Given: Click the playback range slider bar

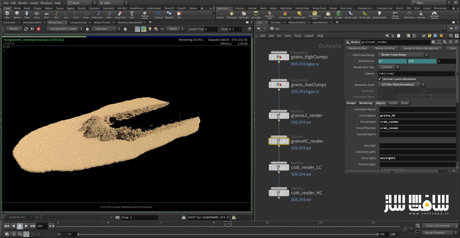Looking at the screenshot, I should tap(228, 234).
